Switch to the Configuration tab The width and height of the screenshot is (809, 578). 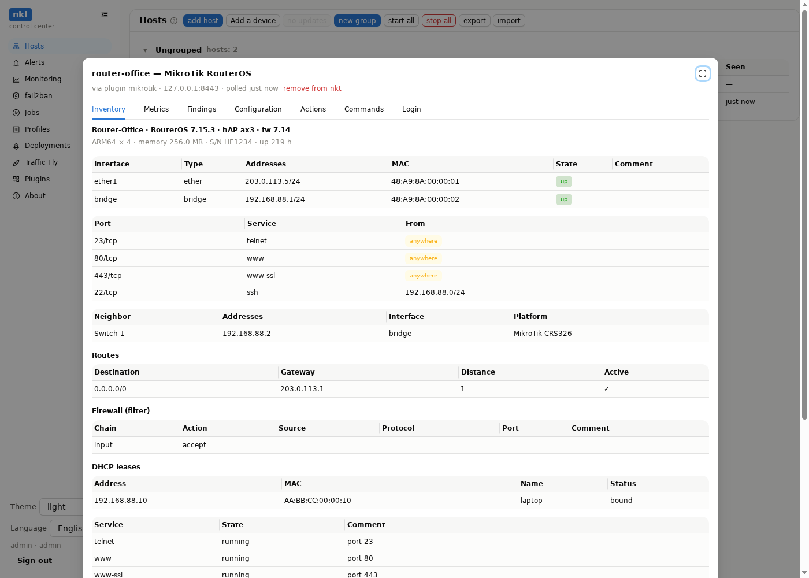[x=258, y=109]
